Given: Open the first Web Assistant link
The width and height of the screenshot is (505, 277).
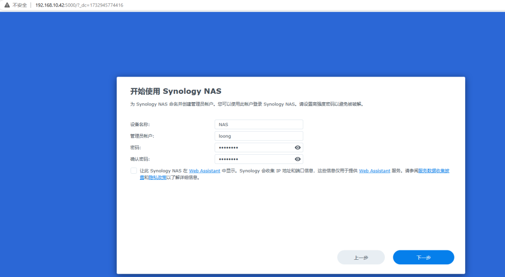Looking at the screenshot, I should 204,171.
